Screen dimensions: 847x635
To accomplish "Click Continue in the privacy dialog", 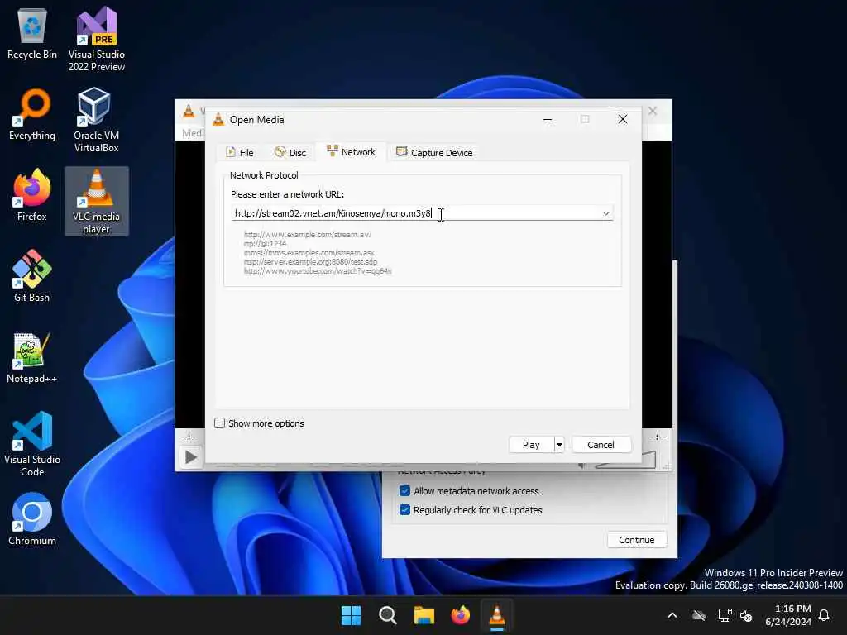I will pyautogui.click(x=636, y=539).
